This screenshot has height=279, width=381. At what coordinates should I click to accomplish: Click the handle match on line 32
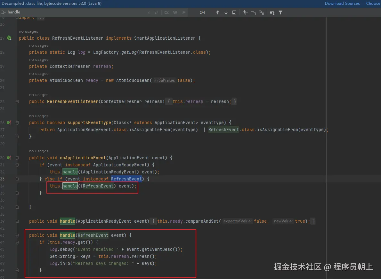pyautogui.click(x=70, y=172)
